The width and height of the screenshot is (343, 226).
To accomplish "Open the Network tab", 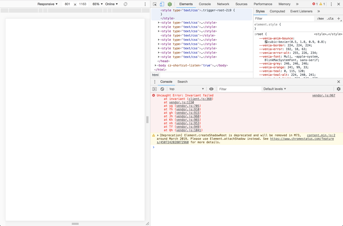I will pyautogui.click(x=223, y=4).
